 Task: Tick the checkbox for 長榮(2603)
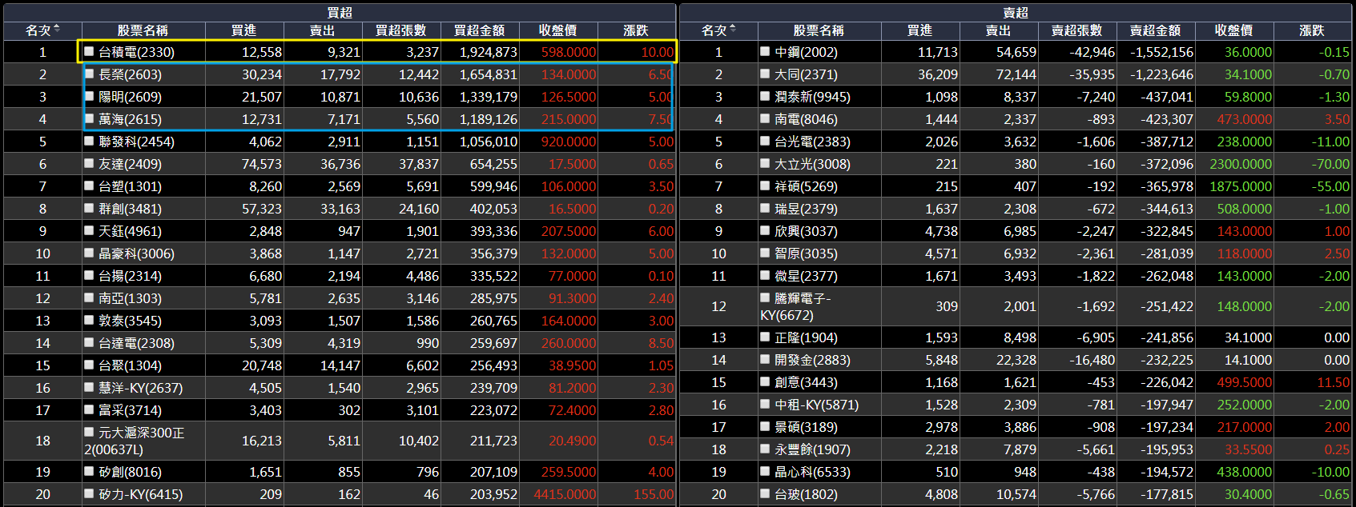coord(90,74)
